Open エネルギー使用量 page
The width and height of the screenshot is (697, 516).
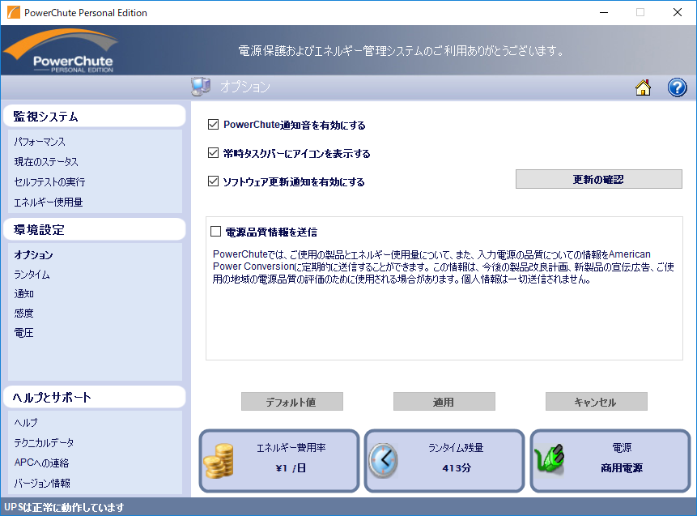click(x=49, y=203)
